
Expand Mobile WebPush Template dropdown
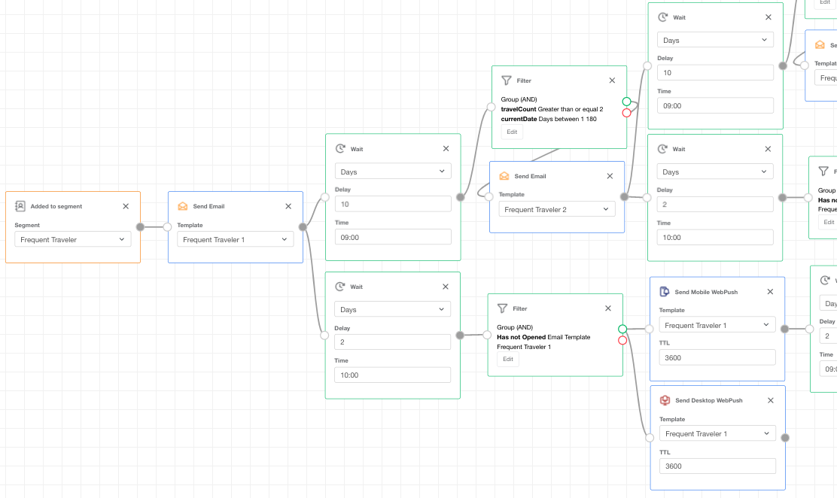(717, 325)
